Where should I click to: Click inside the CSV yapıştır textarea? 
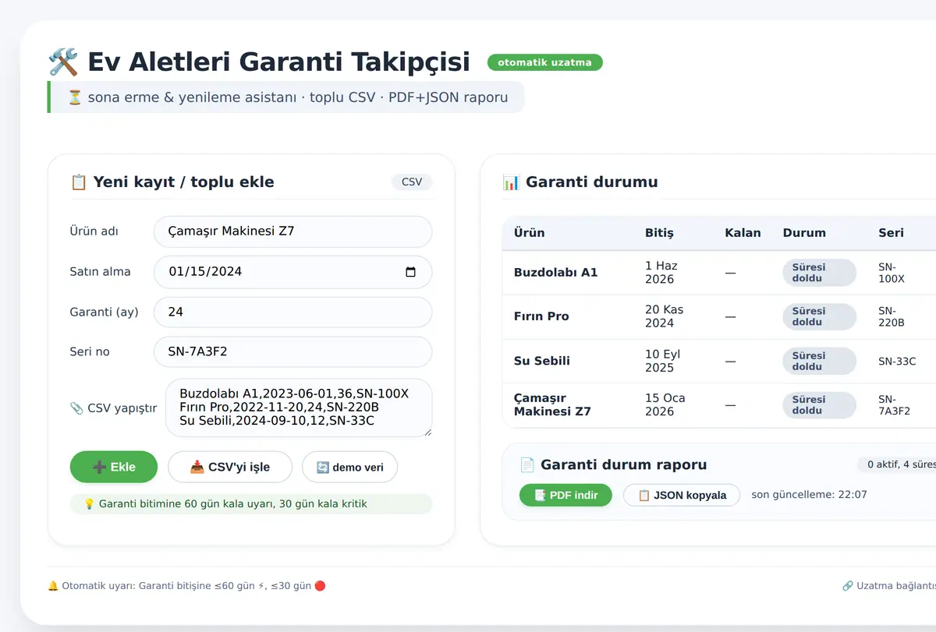click(299, 408)
